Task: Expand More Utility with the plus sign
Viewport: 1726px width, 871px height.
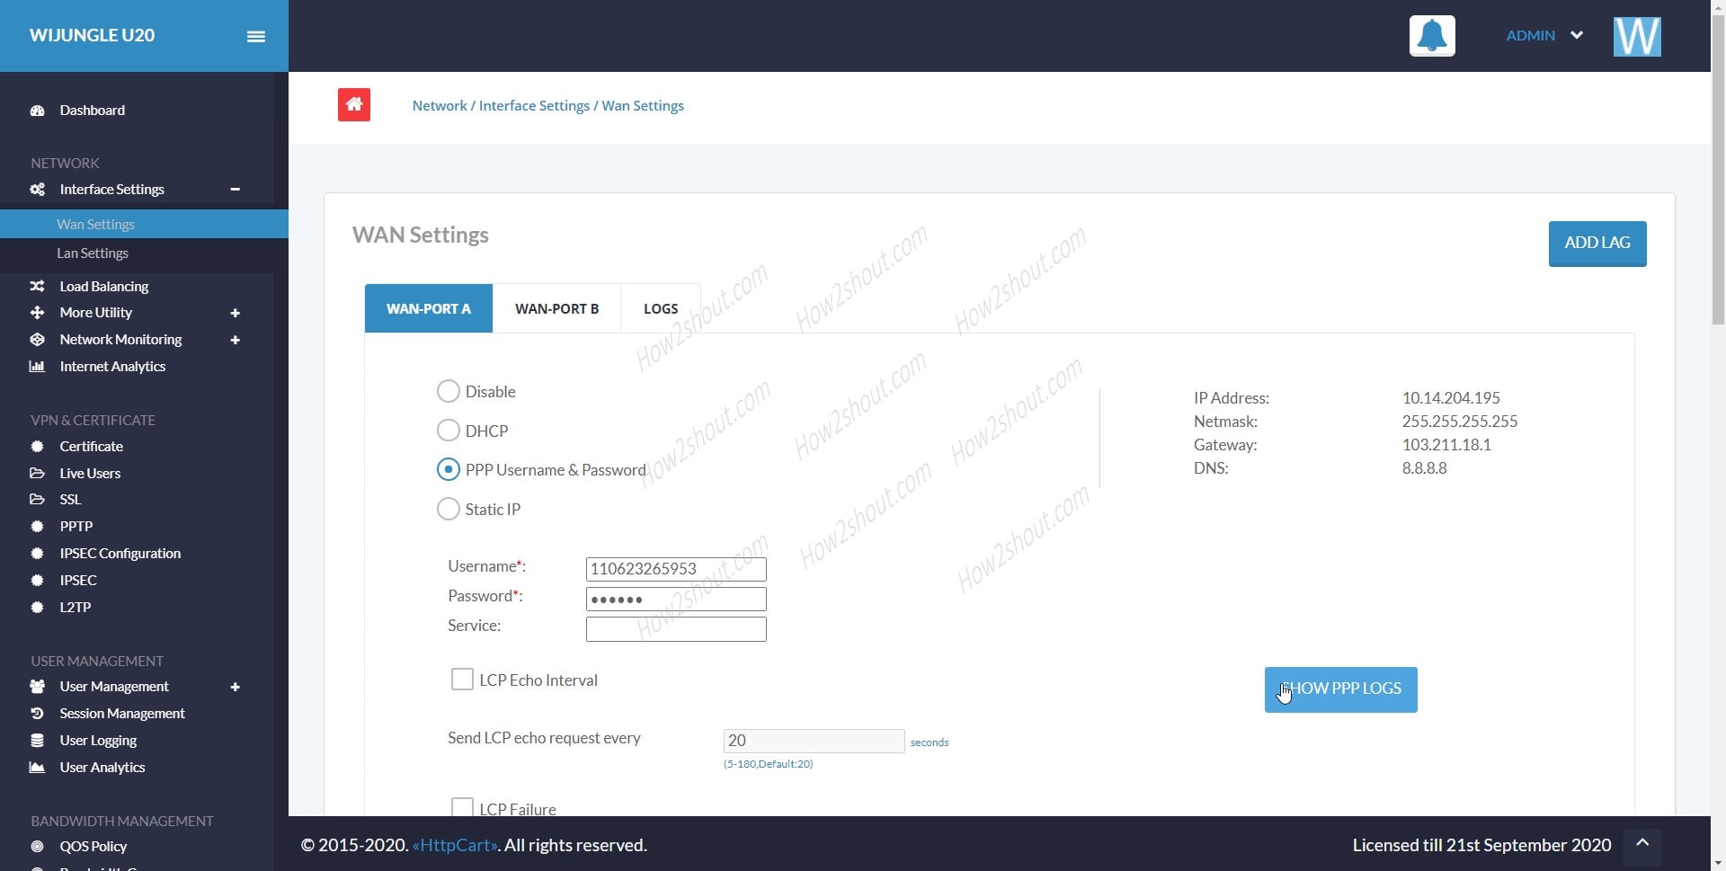Action: 235,313
